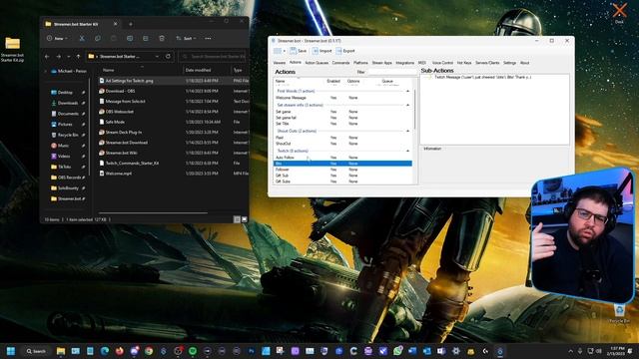
Task: Open the Hot Keys tab
Action: (x=464, y=63)
